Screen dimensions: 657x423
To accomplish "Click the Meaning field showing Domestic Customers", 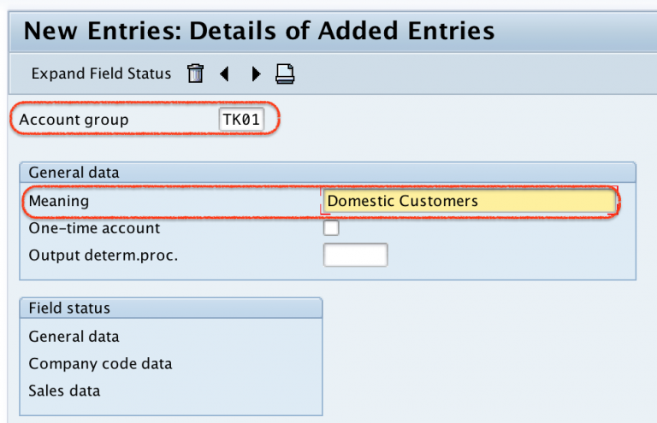I will (470, 202).
